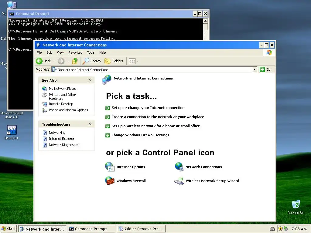Toggle the Folders pane icon
The width and height of the screenshot is (311, 233).
point(108,61)
